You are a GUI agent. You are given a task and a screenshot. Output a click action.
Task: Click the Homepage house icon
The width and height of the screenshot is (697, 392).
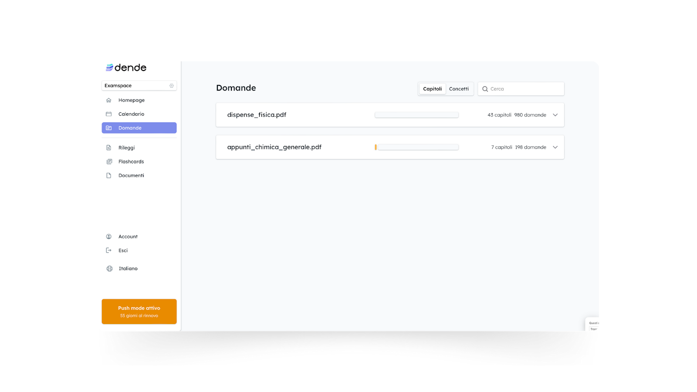[109, 100]
